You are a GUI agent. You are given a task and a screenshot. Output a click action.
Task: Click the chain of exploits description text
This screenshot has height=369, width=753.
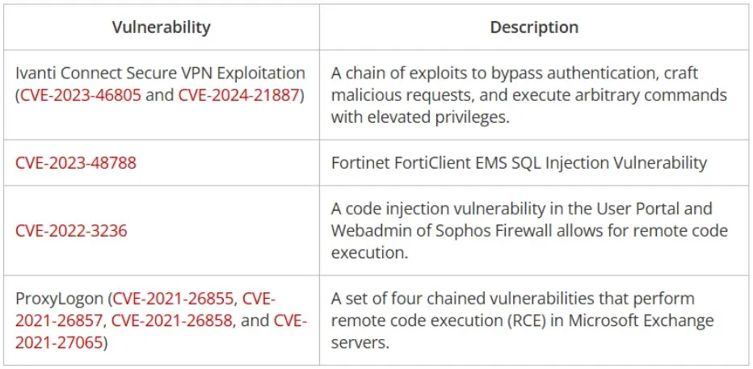pyautogui.click(x=528, y=94)
